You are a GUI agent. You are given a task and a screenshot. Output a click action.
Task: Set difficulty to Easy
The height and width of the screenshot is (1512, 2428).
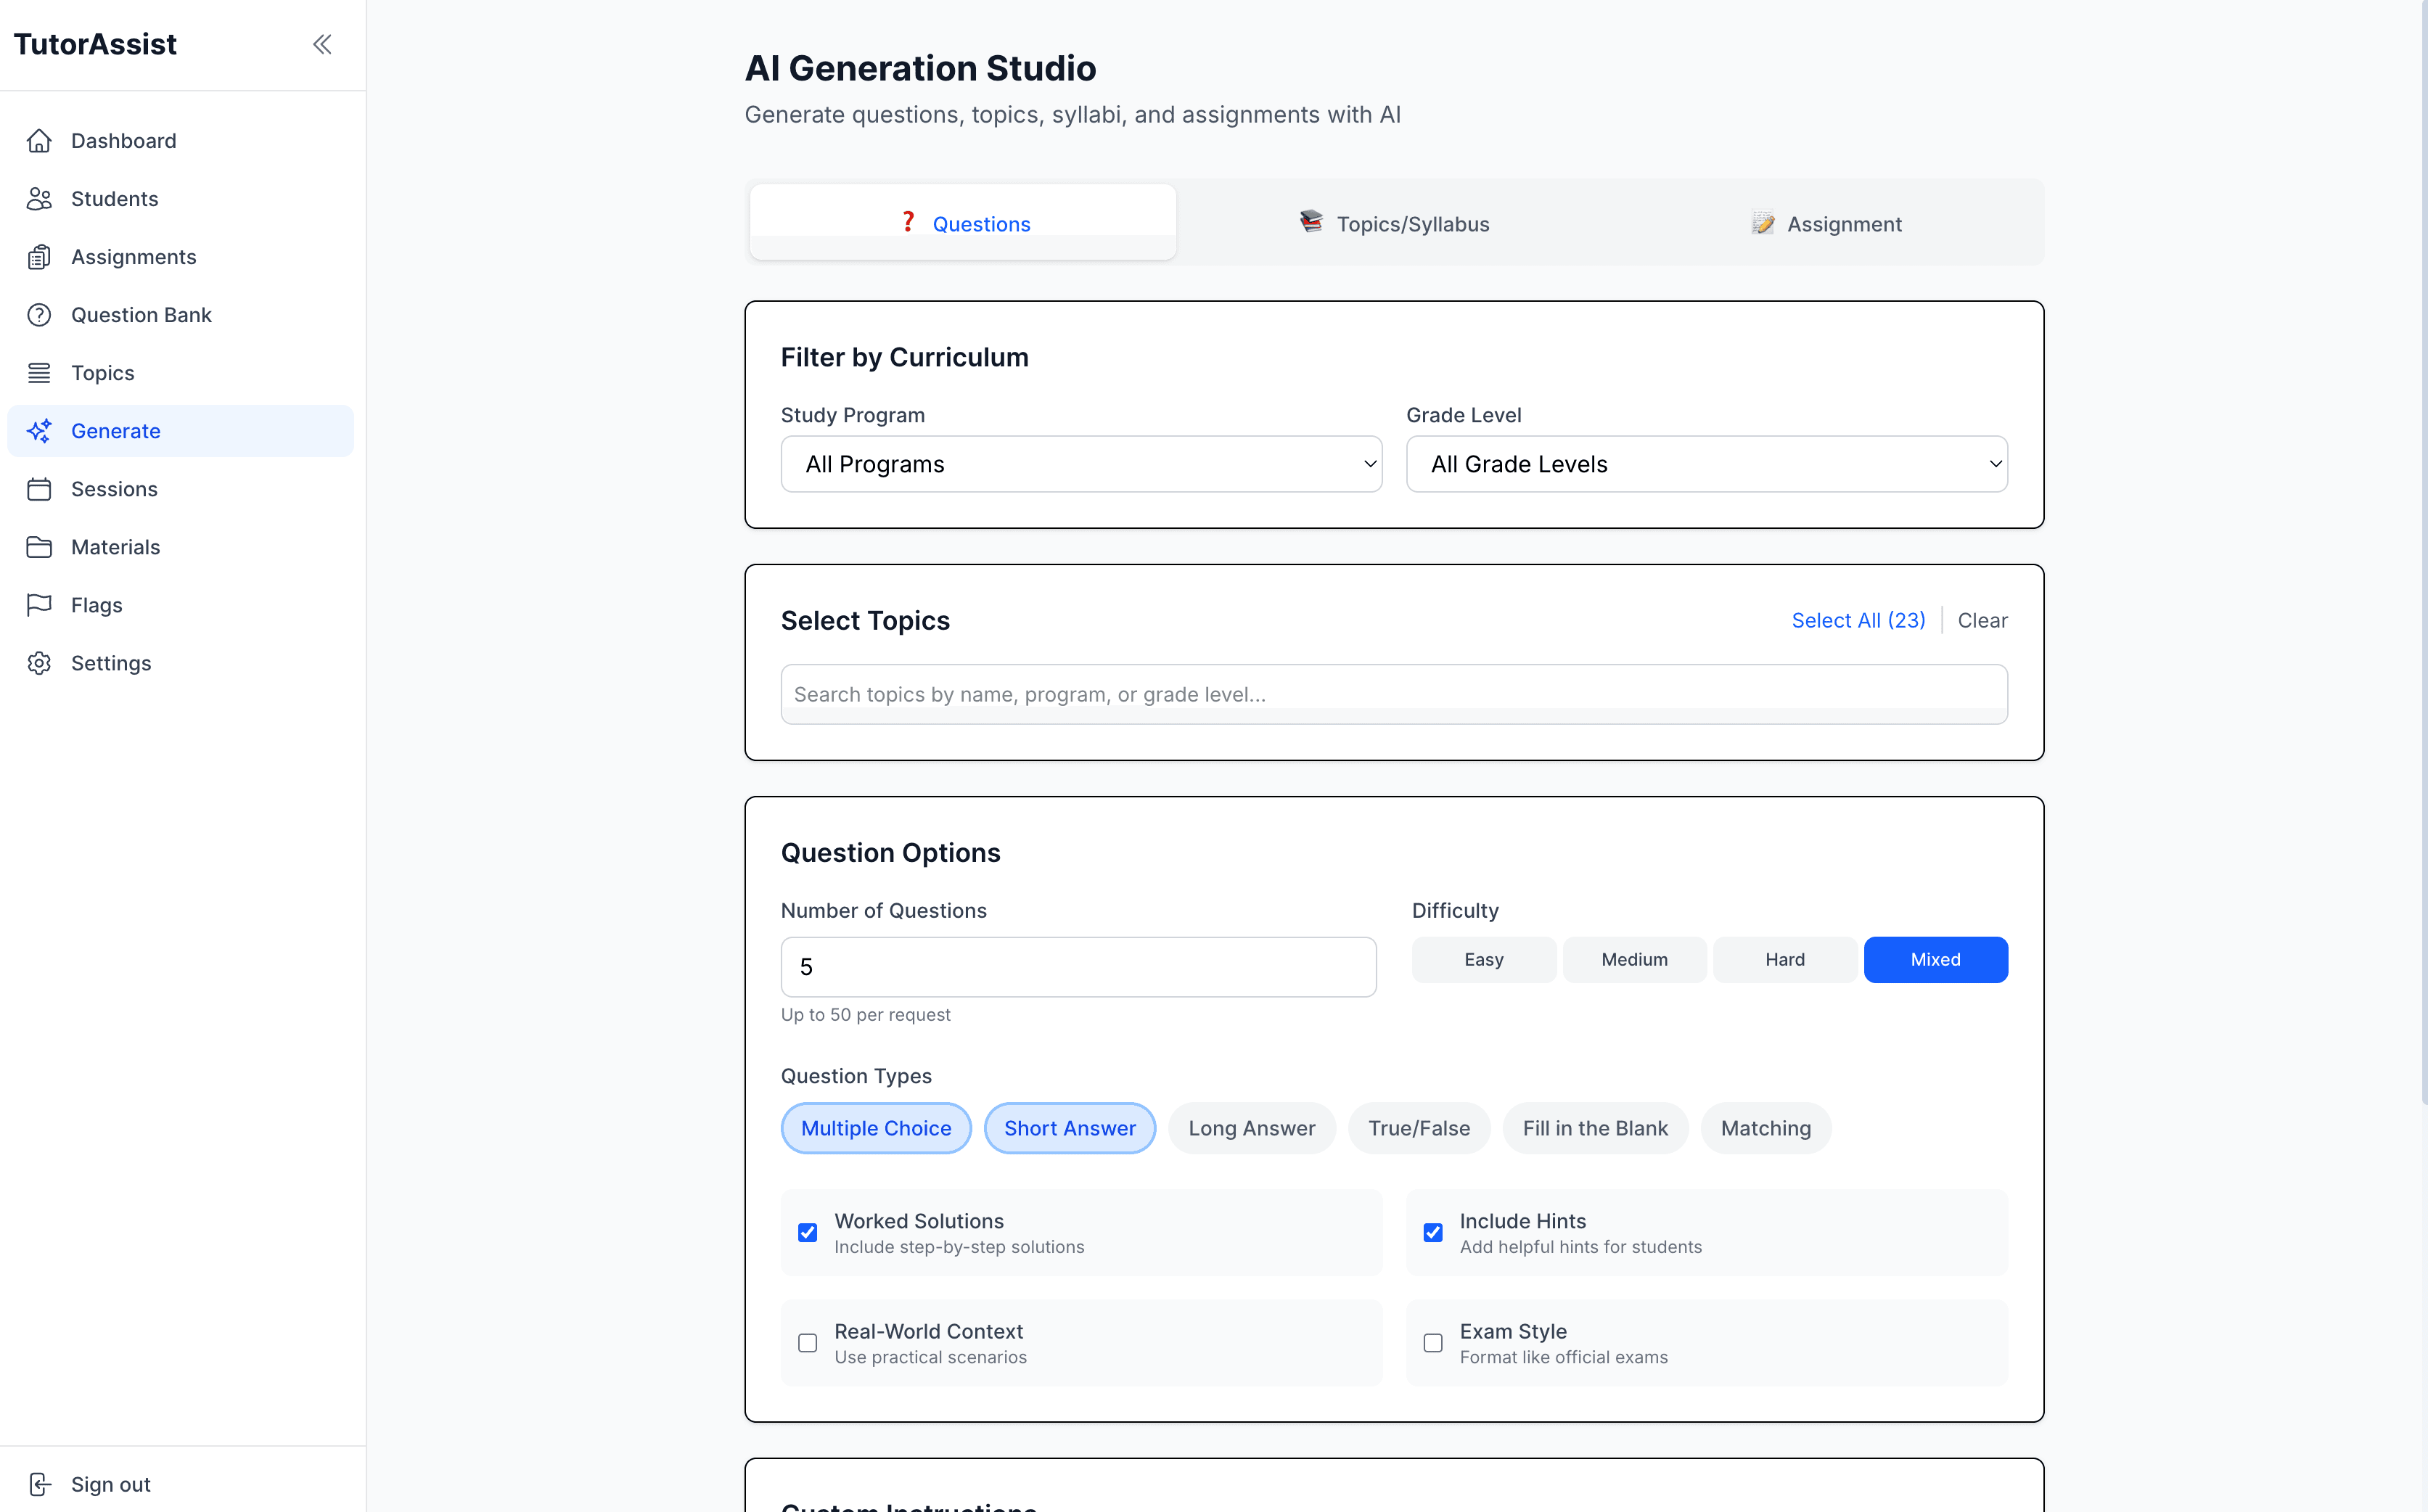tap(1484, 960)
